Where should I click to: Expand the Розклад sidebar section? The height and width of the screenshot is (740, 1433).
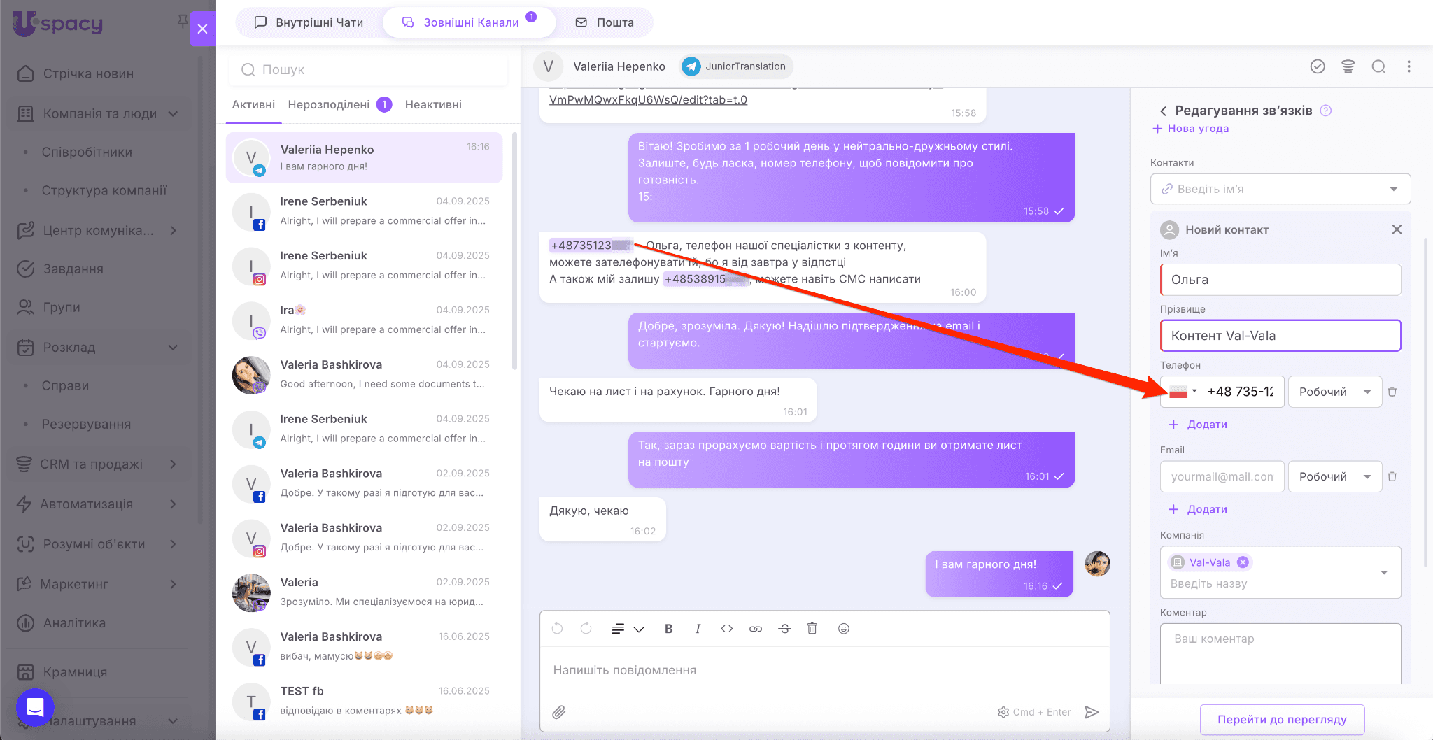[98, 347]
